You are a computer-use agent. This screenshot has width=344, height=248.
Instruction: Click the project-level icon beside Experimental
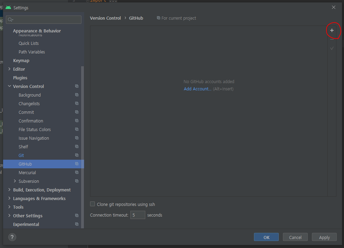click(x=77, y=224)
